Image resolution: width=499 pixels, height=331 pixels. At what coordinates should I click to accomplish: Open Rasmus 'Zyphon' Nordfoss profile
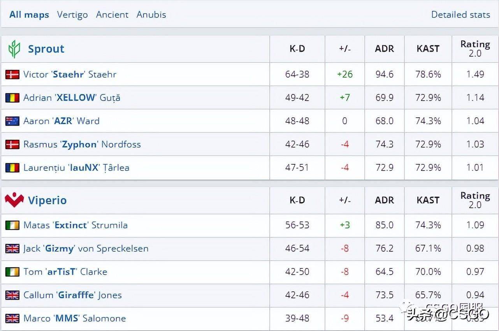pos(82,144)
